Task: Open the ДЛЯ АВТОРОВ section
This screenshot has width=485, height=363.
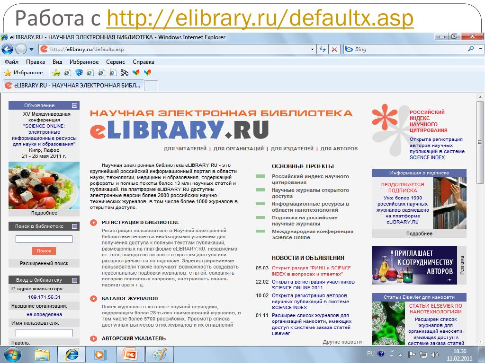Action: (x=339, y=148)
